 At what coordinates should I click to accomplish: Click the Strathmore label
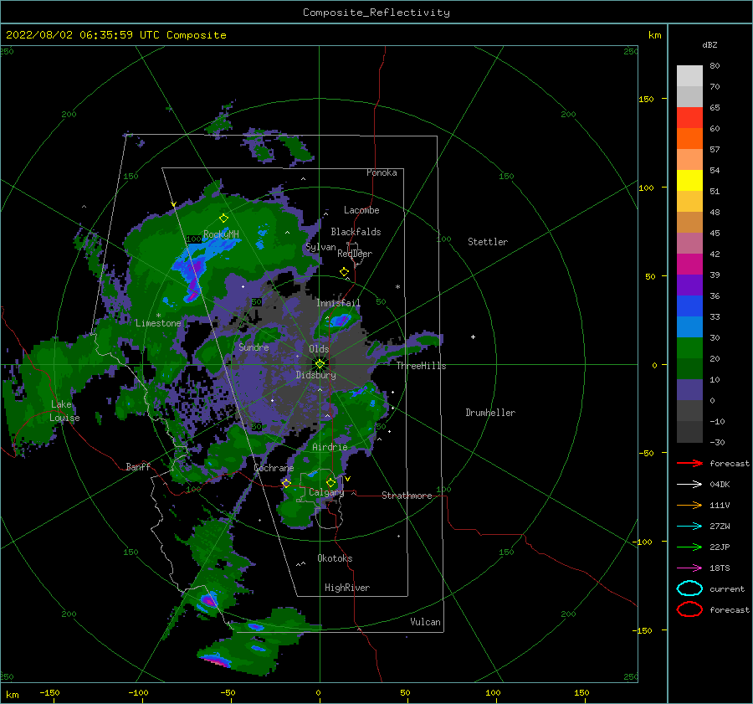click(x=407, y=496)
